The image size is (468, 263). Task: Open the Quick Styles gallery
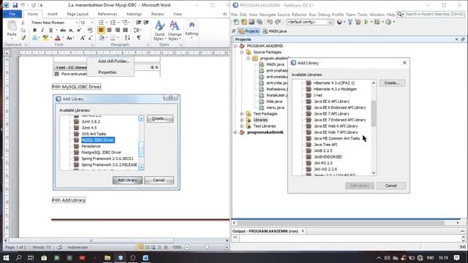[159, 31]
